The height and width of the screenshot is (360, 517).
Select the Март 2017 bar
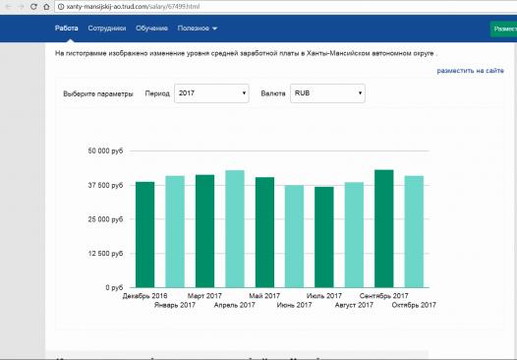[x=204, y=231]
